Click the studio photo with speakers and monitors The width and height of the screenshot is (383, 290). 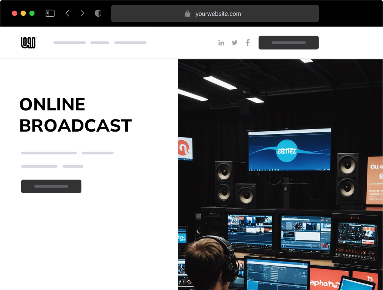(x=280, y=174)
